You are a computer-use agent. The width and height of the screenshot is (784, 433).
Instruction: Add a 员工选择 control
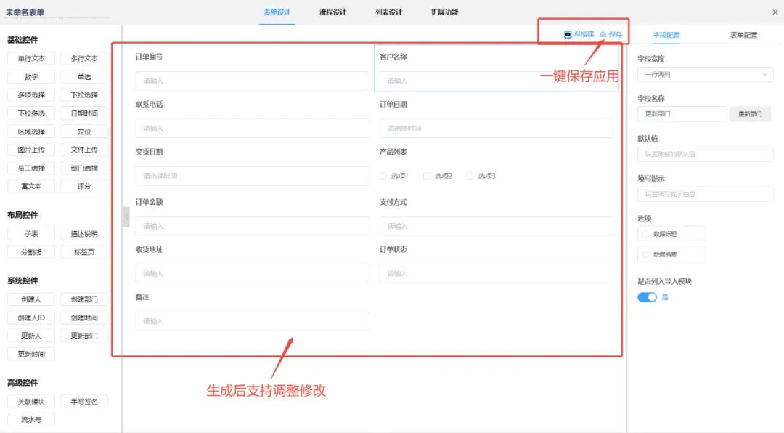point(31,169)
